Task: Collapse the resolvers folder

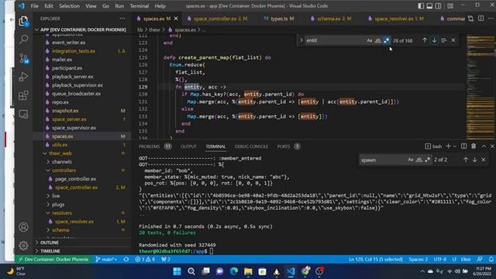Action: pos(62,213)
